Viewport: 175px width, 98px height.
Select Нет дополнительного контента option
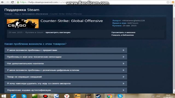pyautogui.click(x=66, y=63)
